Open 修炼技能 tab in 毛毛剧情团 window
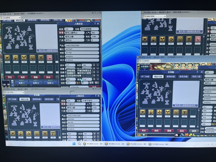This screenshot has width=216, height=162. click(183, 77)
